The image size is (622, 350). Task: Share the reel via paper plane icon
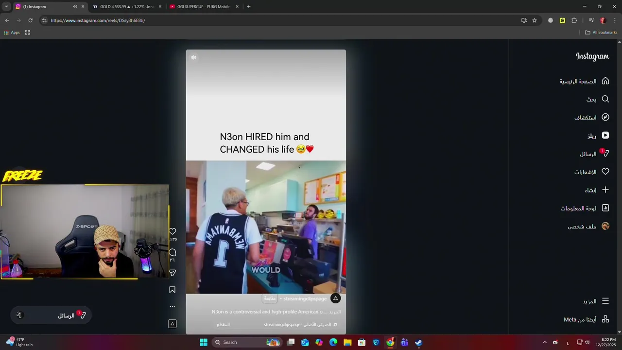(173, 273)
